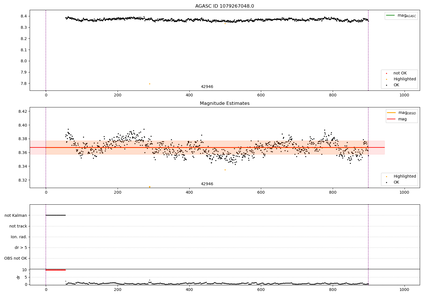Click the 'not Kalman' axis label

(16, 216)
